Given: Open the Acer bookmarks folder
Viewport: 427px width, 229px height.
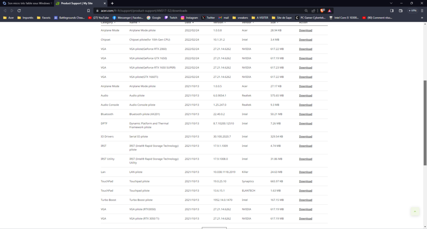Looking at the screenshot, I should pos(9,17).
